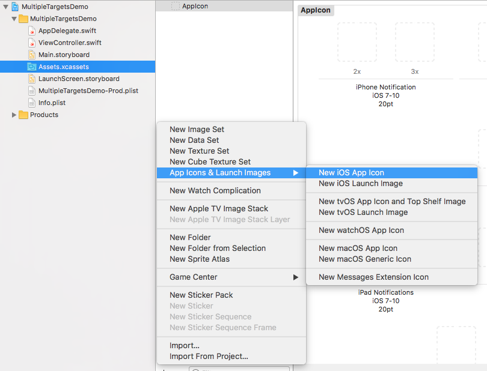This screenshot has width=487, height=371.
Task: Collapse the MultipleTargetsDemo folder group
Action: click(14, 19)
